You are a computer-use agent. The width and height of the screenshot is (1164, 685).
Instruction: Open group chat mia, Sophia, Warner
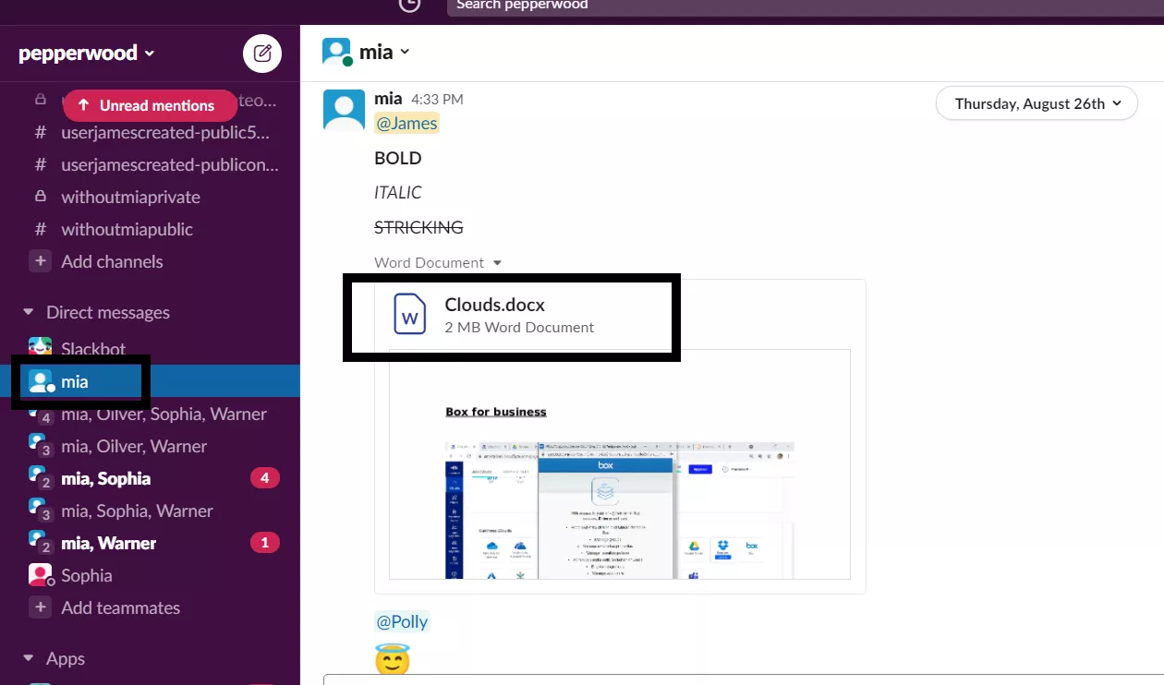click(137, 511)
